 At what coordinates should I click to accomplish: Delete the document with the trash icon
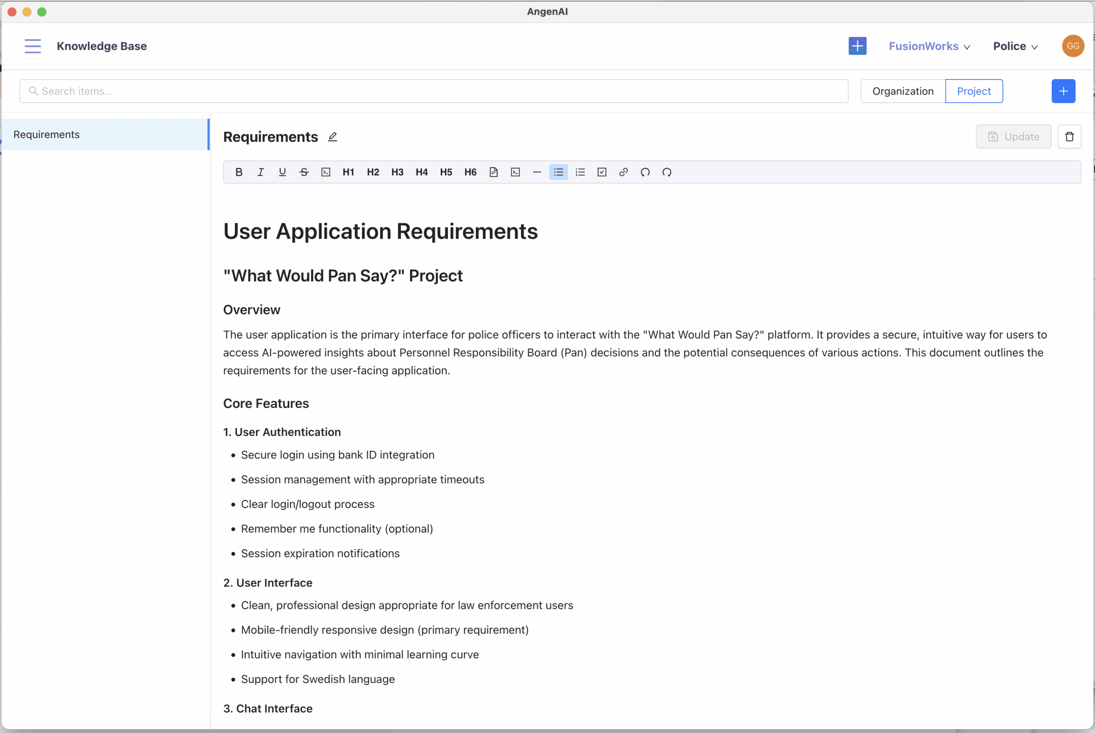tap(1069, 136)
